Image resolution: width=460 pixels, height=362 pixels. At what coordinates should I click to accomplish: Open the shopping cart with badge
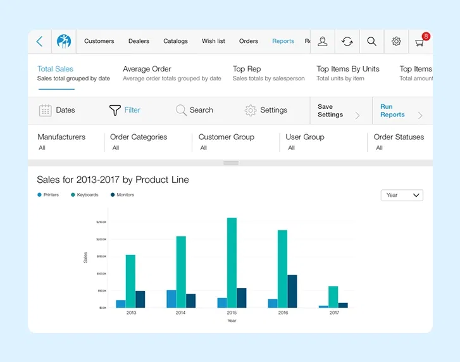pos(420,42)
